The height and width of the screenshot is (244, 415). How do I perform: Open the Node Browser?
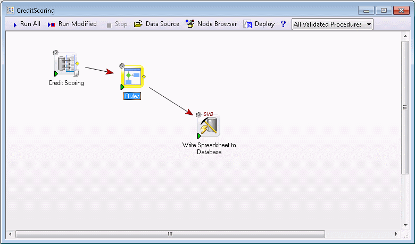(x=211, y=24)
